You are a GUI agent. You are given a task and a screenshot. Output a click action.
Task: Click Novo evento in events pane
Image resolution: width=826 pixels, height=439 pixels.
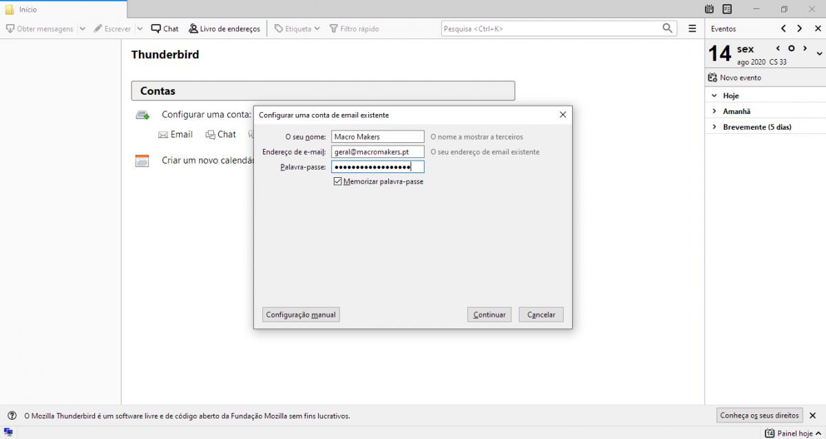pyautogui.click(x=734, y=78)
